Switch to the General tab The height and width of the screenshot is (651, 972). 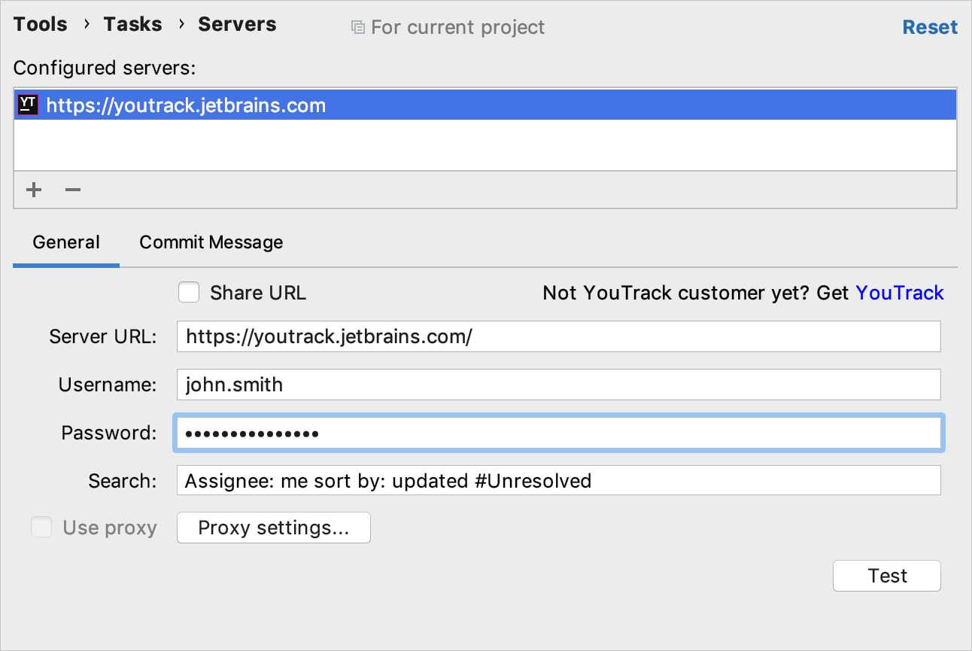coord(66,242)
